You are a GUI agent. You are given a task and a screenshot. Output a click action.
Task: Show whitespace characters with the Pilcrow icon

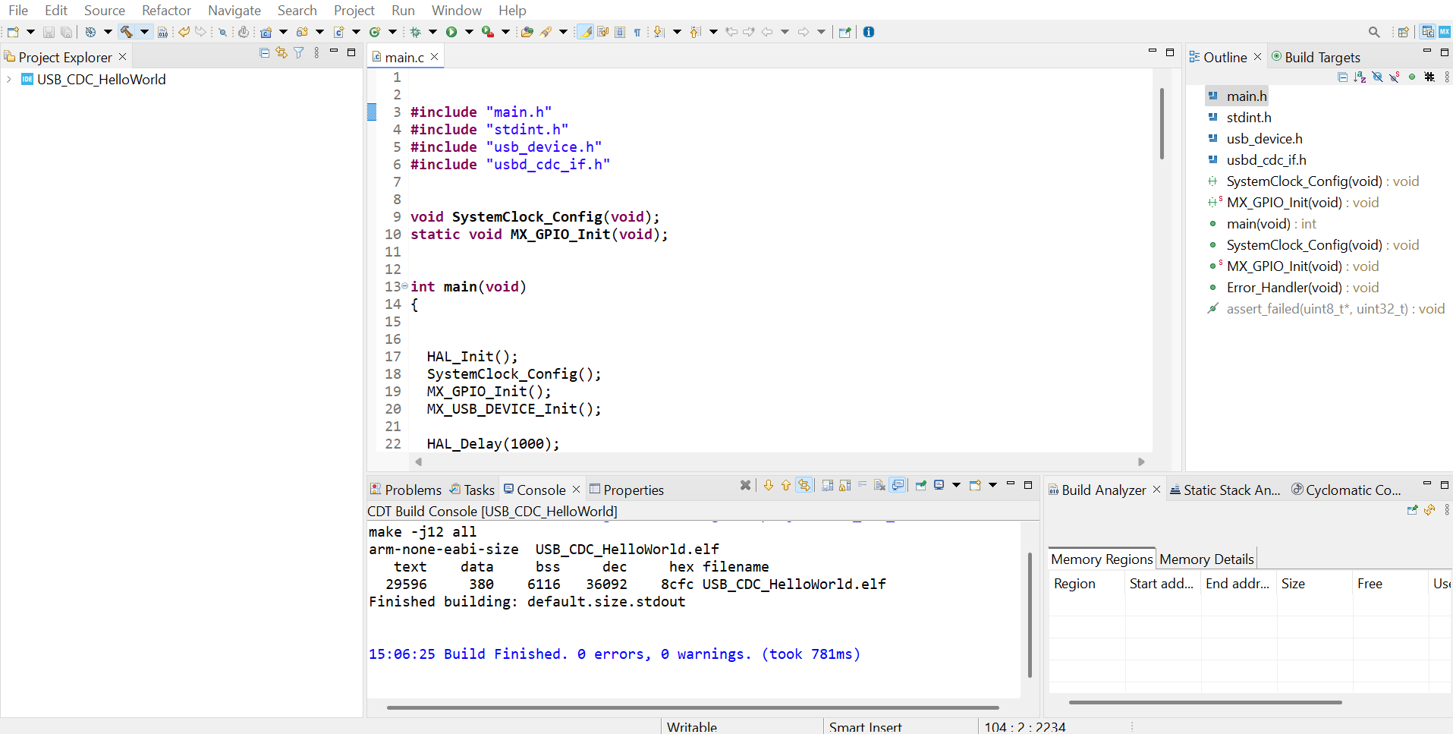(x=637, y=32)
